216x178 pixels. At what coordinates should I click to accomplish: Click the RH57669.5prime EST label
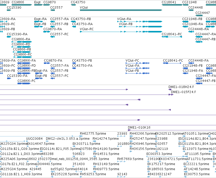[130, 159]
